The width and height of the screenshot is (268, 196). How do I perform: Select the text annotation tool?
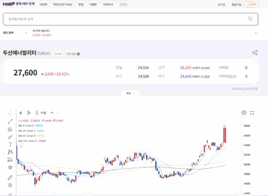10,145
